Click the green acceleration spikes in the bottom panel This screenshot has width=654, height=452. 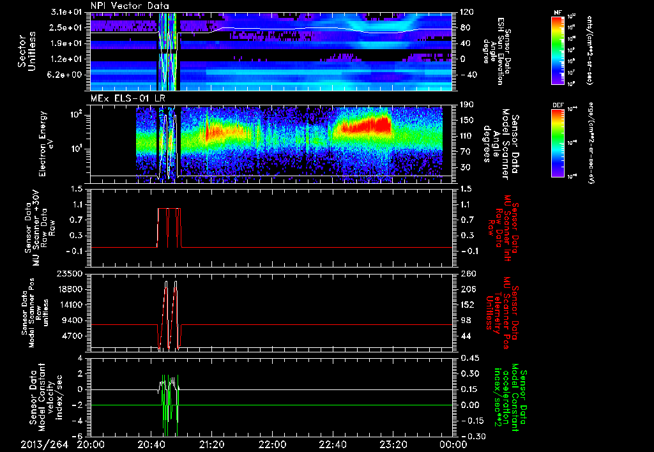170,405
